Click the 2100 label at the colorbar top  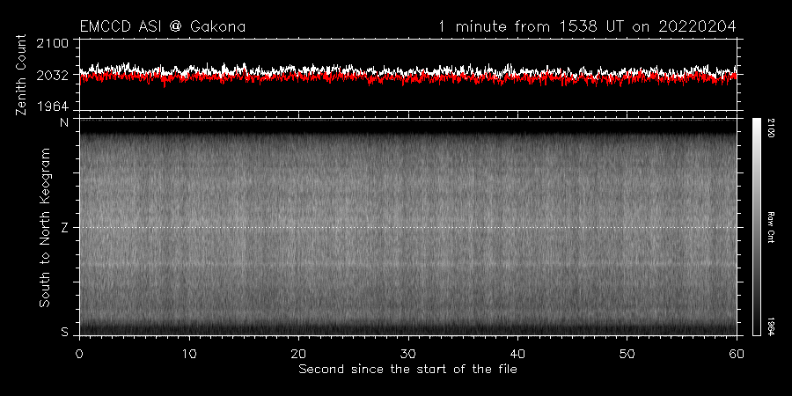(771, 128)
